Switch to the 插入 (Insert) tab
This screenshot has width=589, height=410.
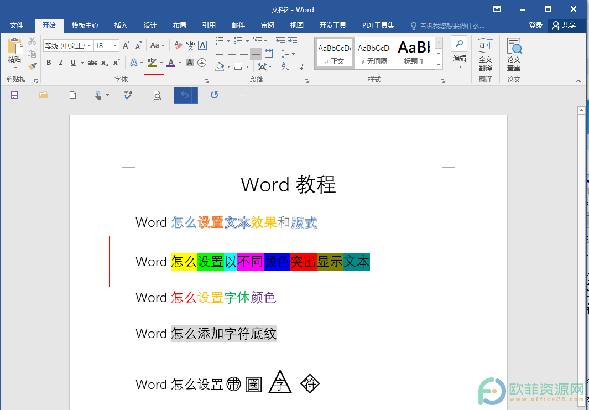pyautogui.click(x=121, y=25)
